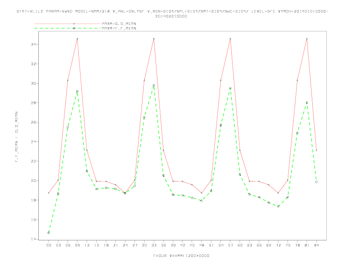
Task: Click x-axis tick label 66
Action: [259, 245]
